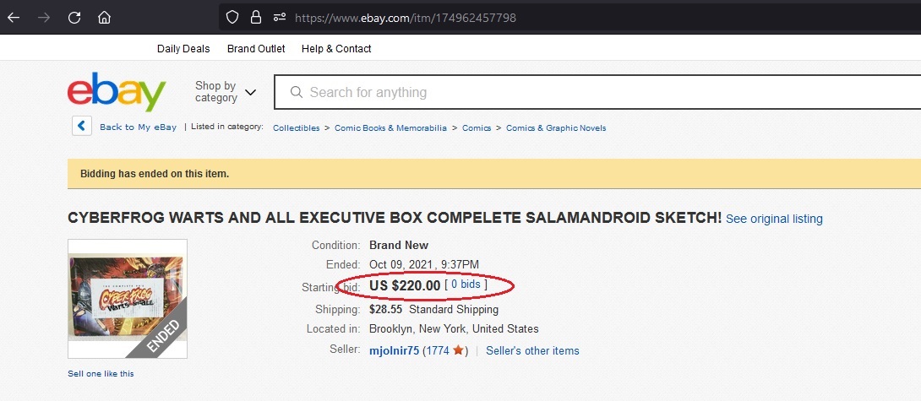The width and height of the screenshot is (921, 401).
Task: Click the Back to My eBay link
Action: point(138,127)
